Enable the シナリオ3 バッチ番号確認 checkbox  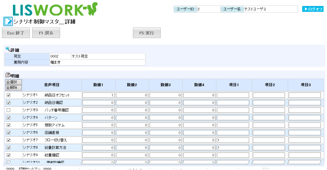click(x=8, y=110)
